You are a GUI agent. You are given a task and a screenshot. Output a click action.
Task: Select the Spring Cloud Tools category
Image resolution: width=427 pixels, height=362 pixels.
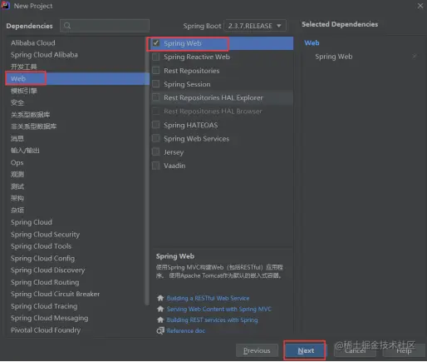coord(41,246)
